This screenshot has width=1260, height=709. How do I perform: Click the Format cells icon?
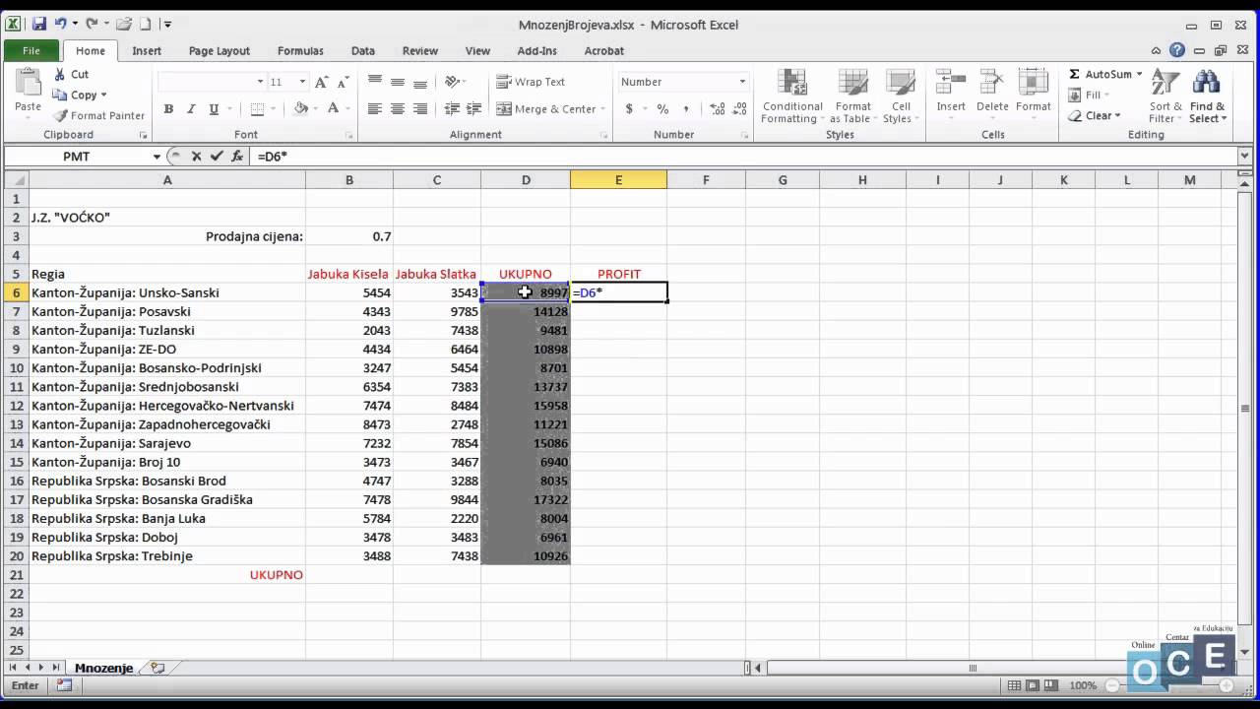point(1034,83)
